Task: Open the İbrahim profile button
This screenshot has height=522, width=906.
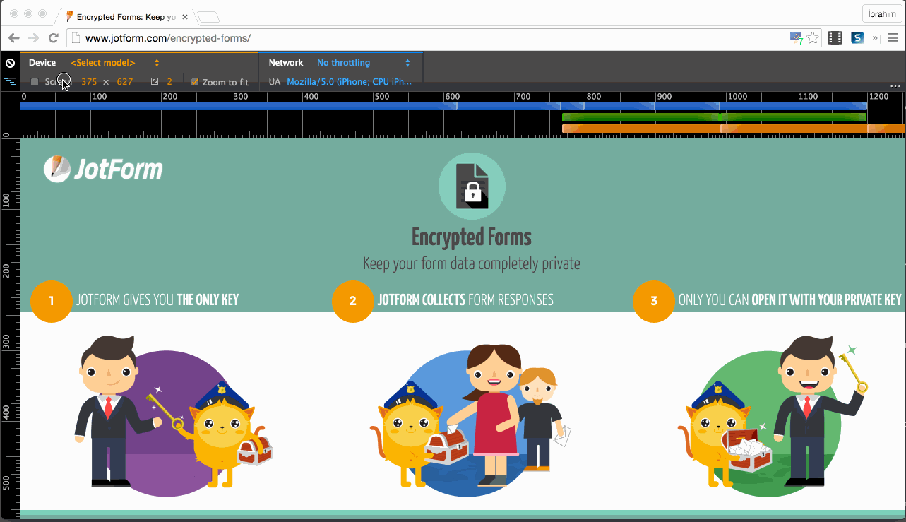Action: tap(881, 14)
